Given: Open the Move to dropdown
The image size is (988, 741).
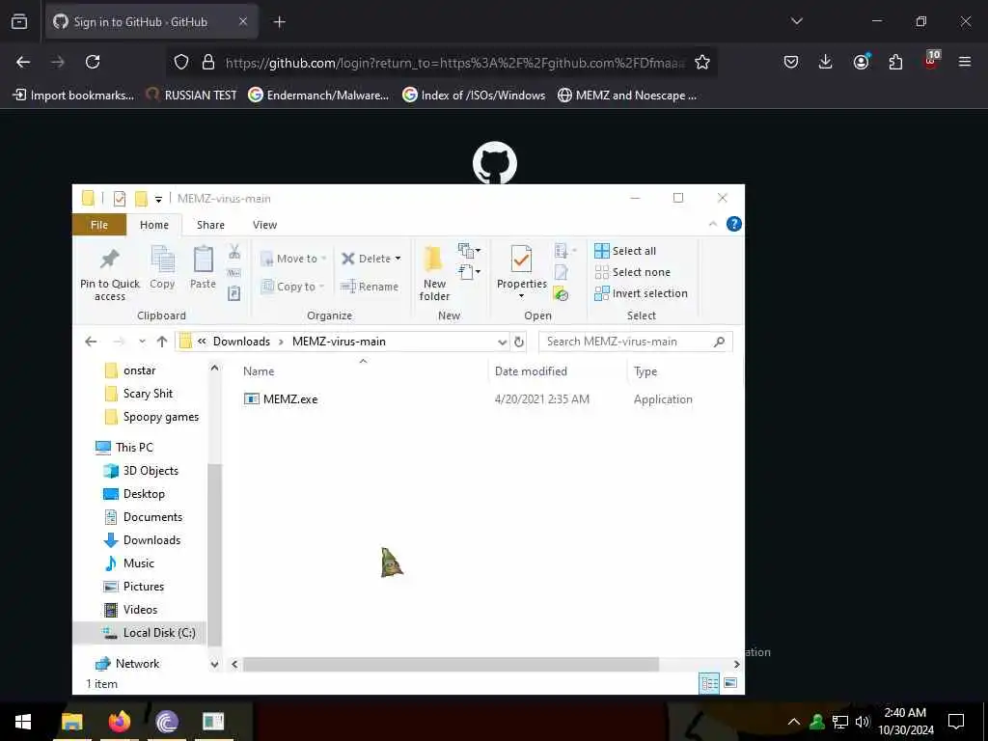Looking at the screenshot, I should click(x=293, y=259).
